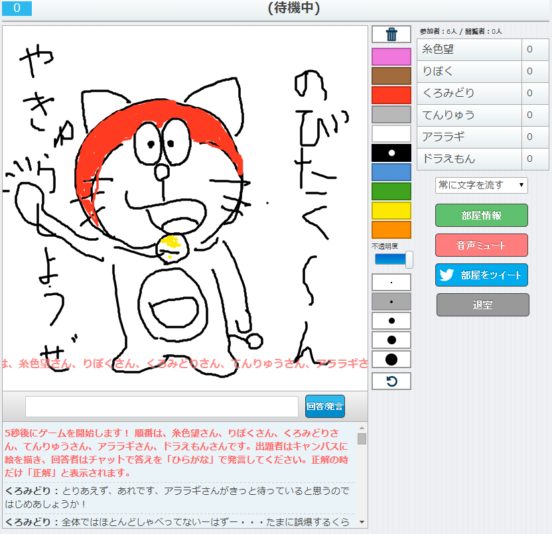552x534 pixels.
Task: Click the undo arrow icon
Action: [x=391, y=381]
